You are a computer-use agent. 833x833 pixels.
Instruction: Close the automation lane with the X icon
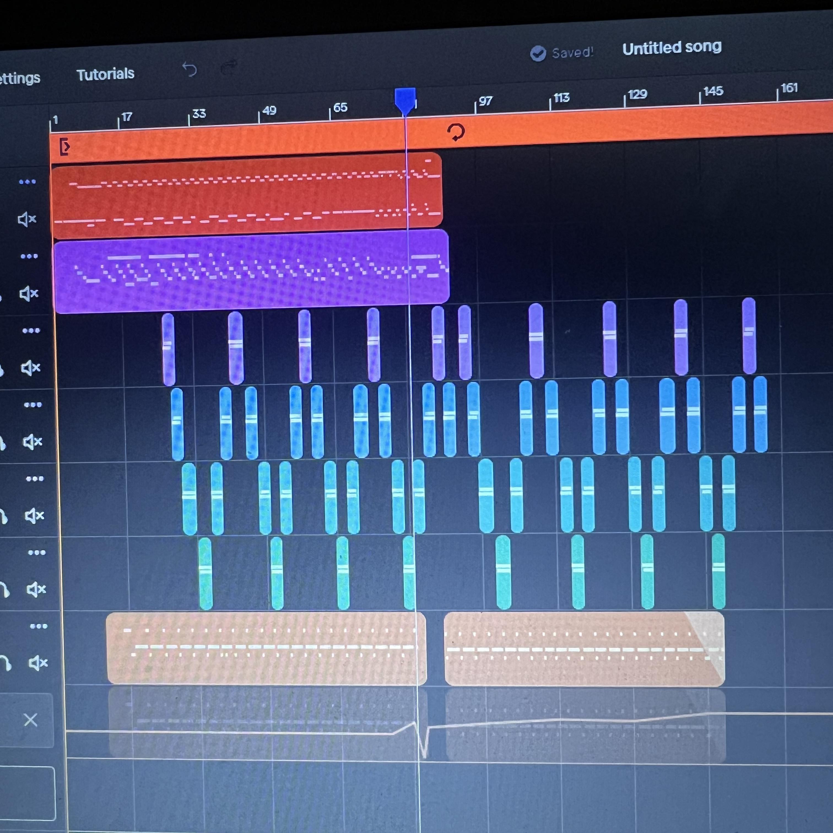(30, 720)
